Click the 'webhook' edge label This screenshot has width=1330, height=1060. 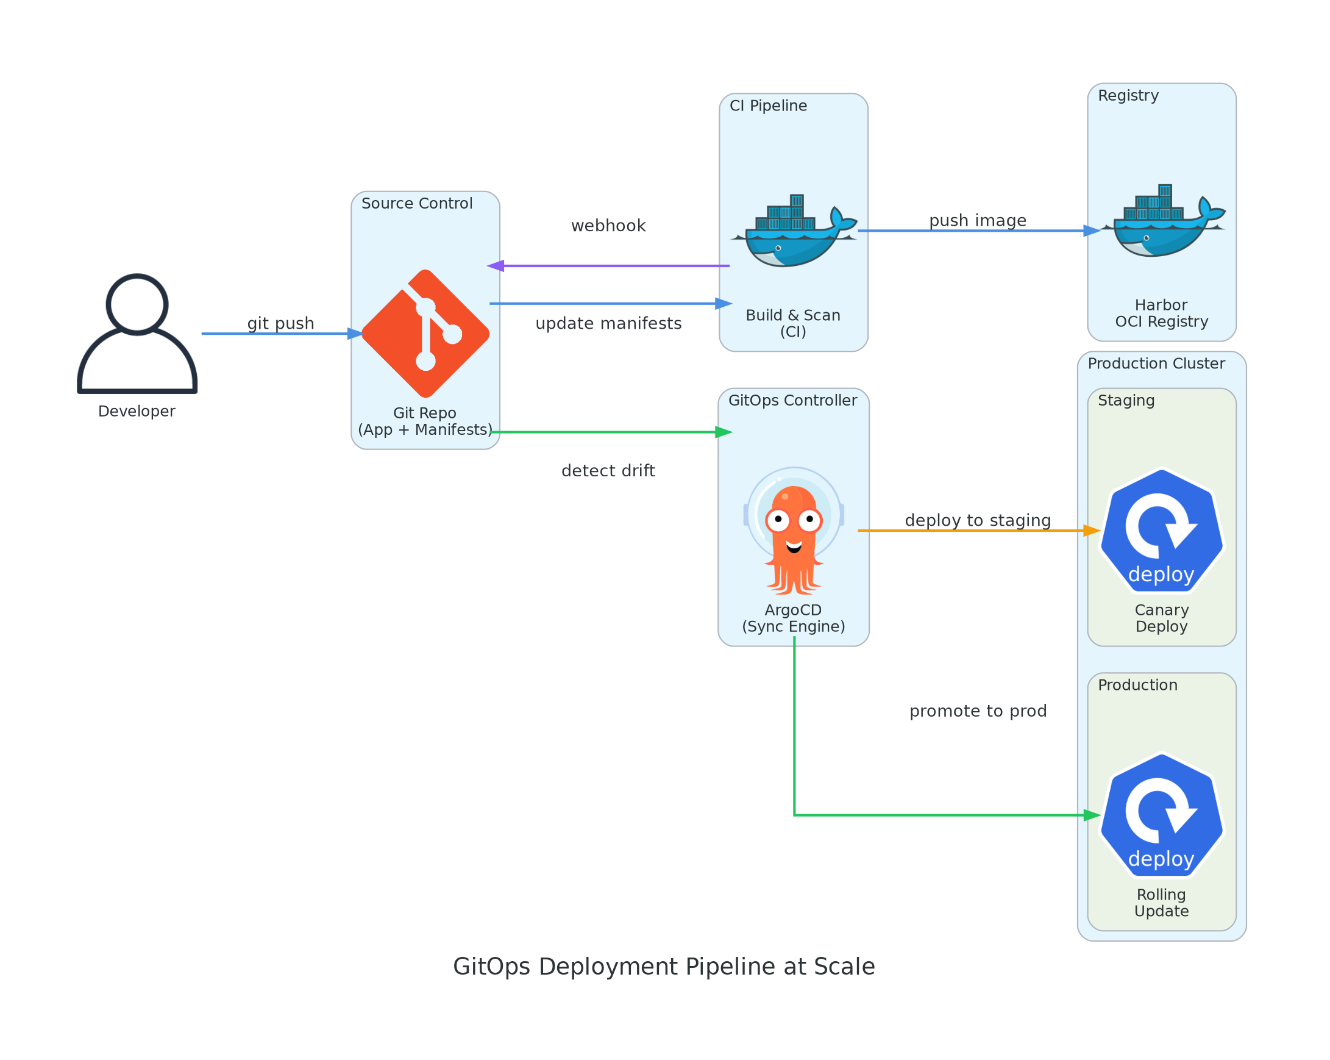[x=609, y=226]
